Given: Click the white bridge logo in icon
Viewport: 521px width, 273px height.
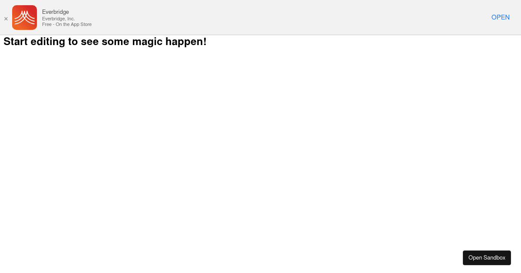Looking at the screenshot, I should (x=24, y=17).
